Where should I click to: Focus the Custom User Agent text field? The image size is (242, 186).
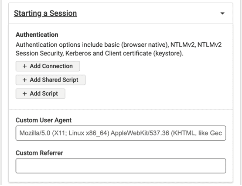tap(121, 133)
